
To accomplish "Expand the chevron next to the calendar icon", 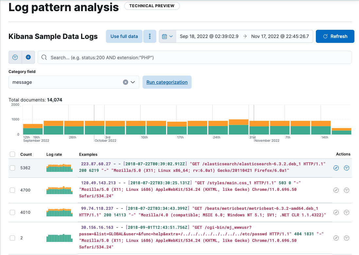I will point(171,36).
